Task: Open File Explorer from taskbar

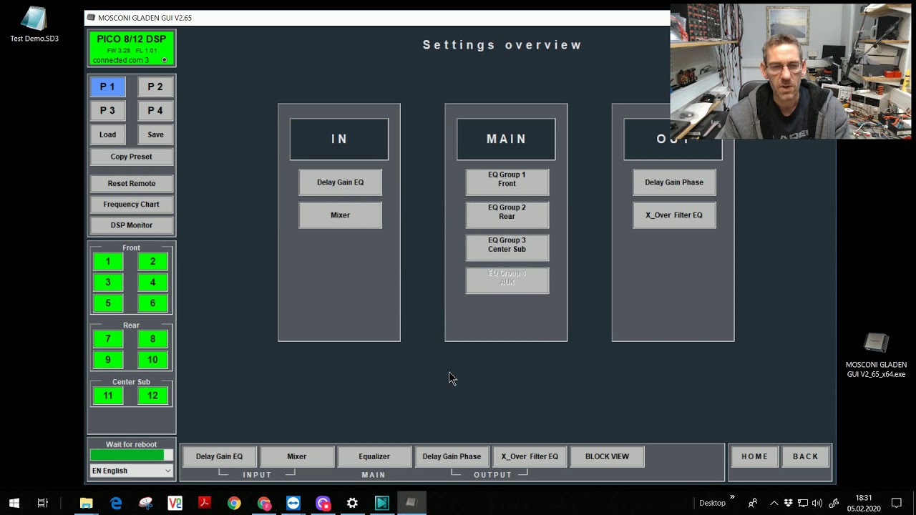Action: [x=86, y=503]
